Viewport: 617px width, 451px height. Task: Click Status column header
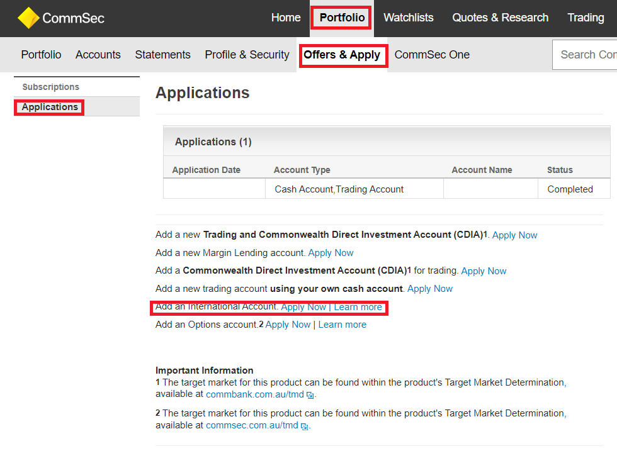(560, 170)
